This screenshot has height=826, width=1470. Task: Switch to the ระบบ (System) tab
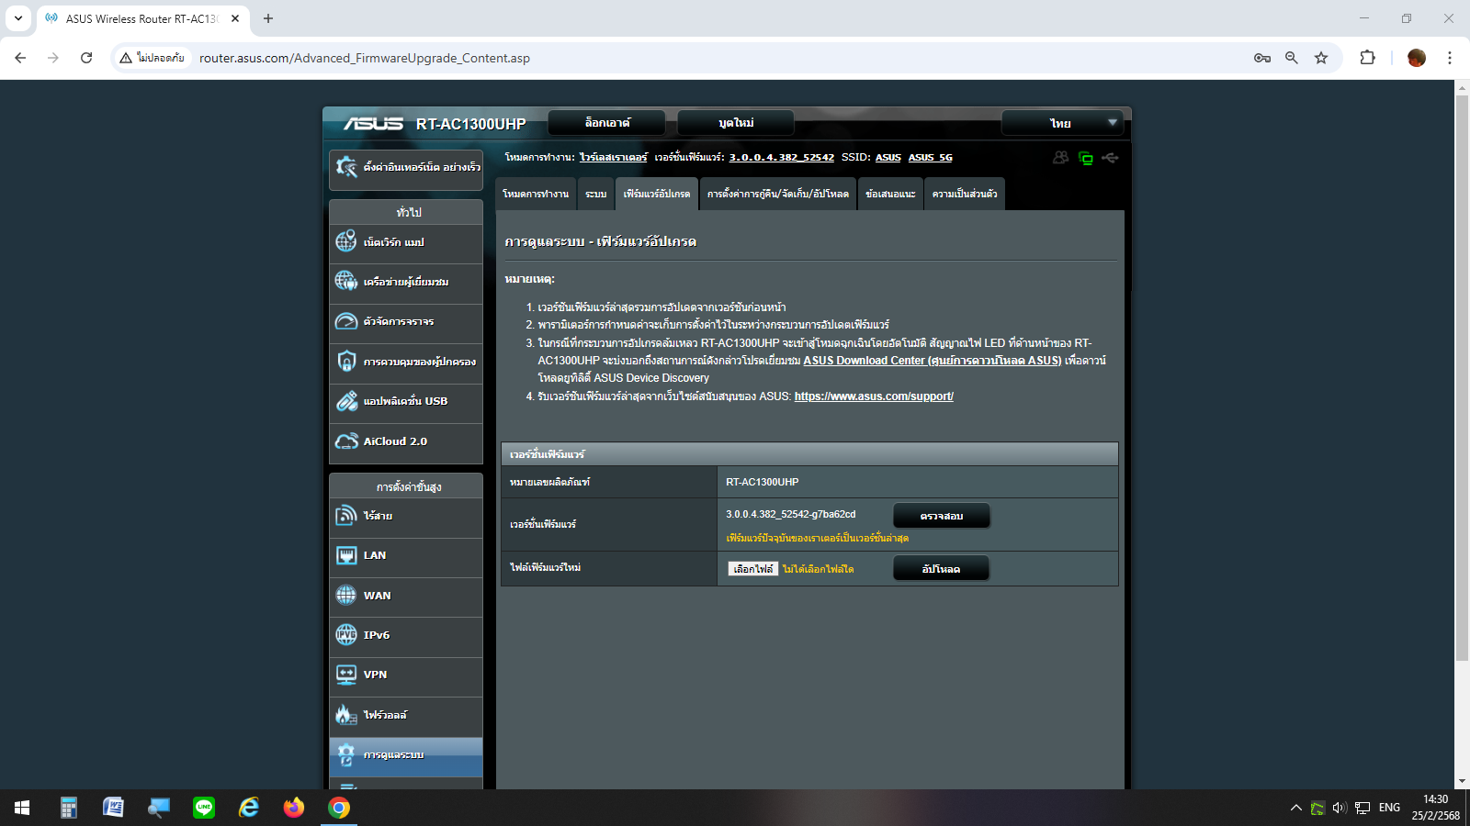tap(595, 195)
